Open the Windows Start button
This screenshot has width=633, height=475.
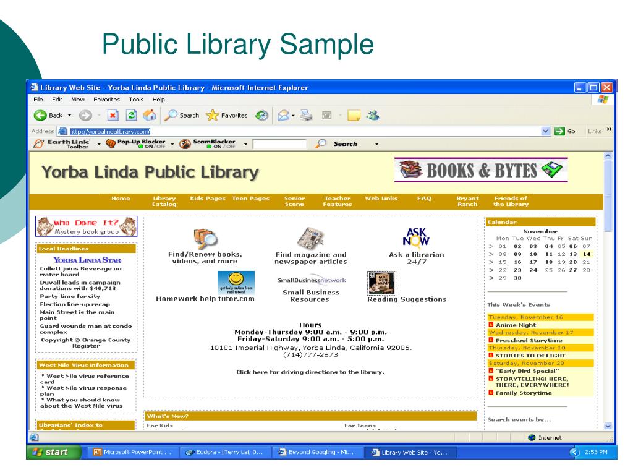(54, 452)
